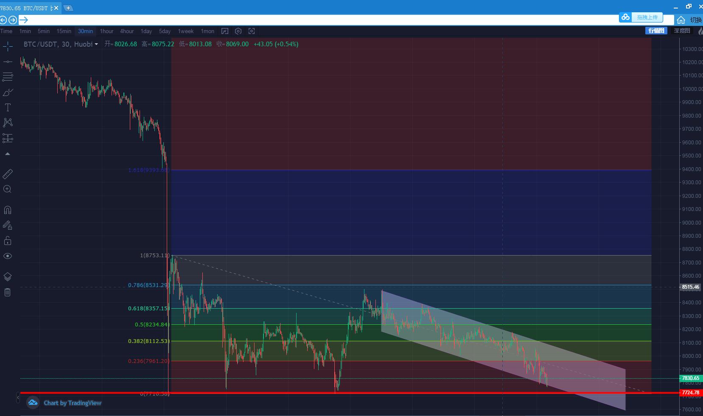Click the Huobi flame logo icon
This screenshot has height=416, width=703.
click(700, 31)
